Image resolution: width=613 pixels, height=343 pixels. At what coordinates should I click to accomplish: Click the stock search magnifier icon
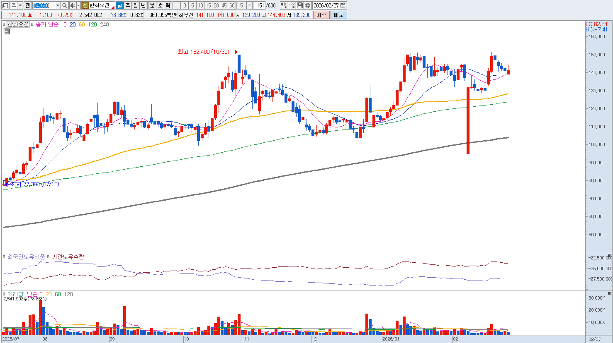pyautogui.click(x=65, y=5)
